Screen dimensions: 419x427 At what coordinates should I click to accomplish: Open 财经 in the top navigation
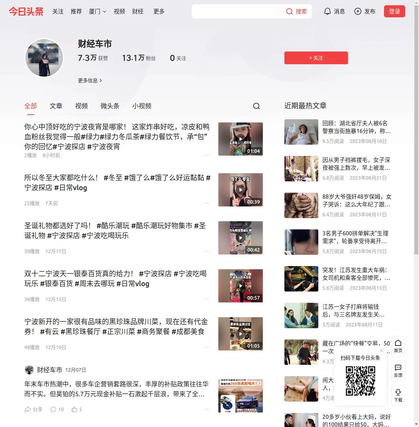click(x=138, y=11)
